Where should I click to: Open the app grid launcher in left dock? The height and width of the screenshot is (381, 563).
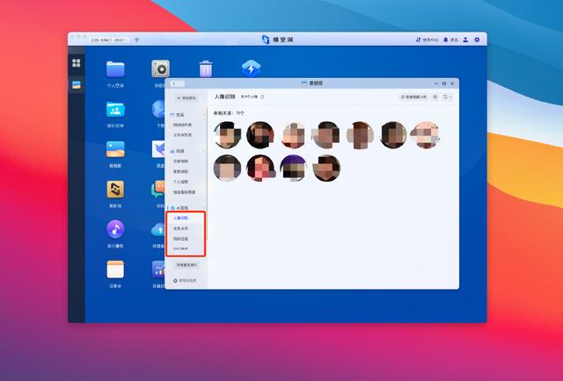pos(77,63)
